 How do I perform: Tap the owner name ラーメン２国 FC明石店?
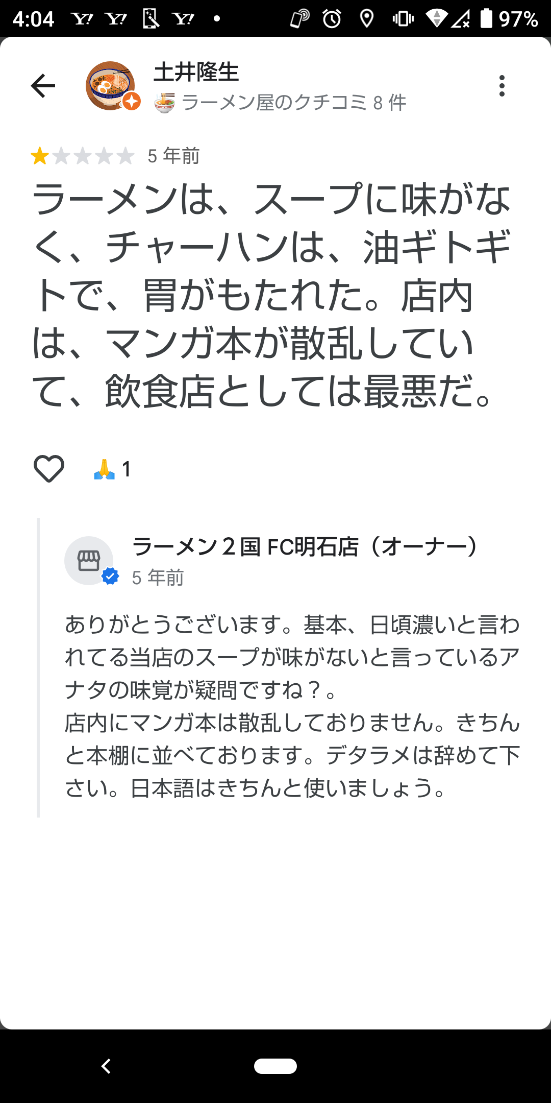[245, 546]
